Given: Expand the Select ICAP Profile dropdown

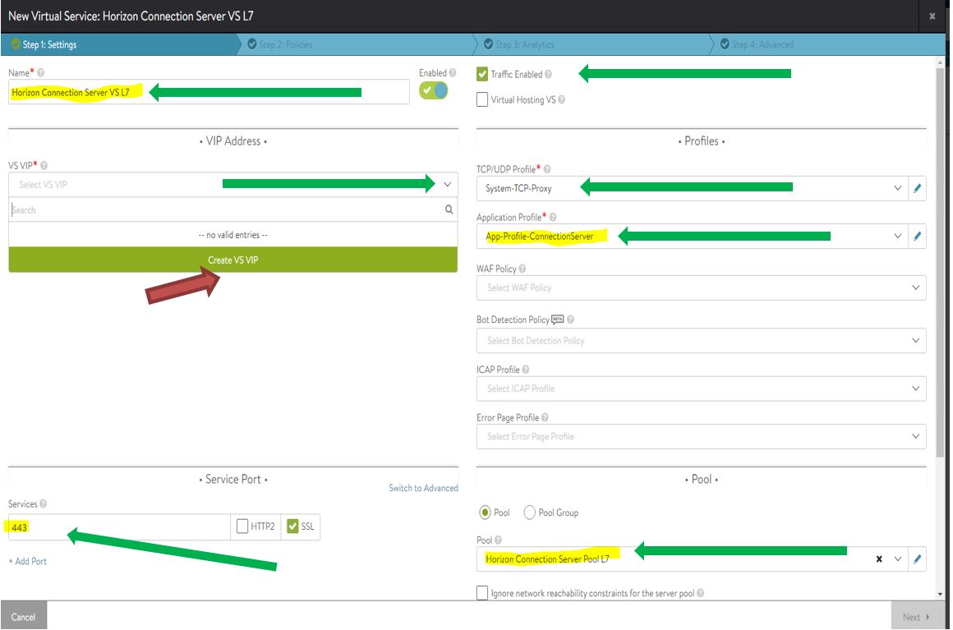Looking at the screenshot, I should [x=916, y=389].
